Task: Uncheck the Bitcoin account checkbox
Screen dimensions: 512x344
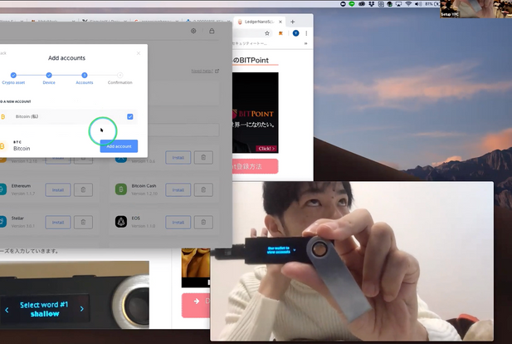Action: click(x=130, y=116)
